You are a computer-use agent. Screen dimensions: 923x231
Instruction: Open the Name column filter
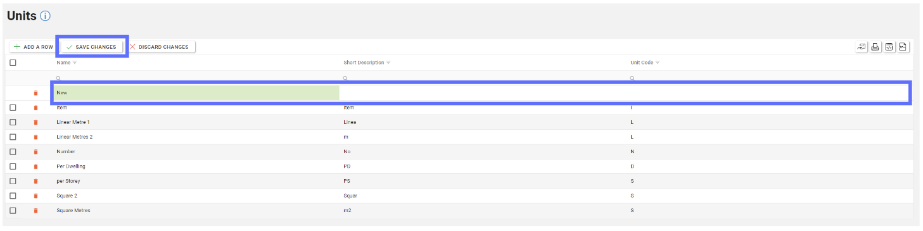[75, 63]
